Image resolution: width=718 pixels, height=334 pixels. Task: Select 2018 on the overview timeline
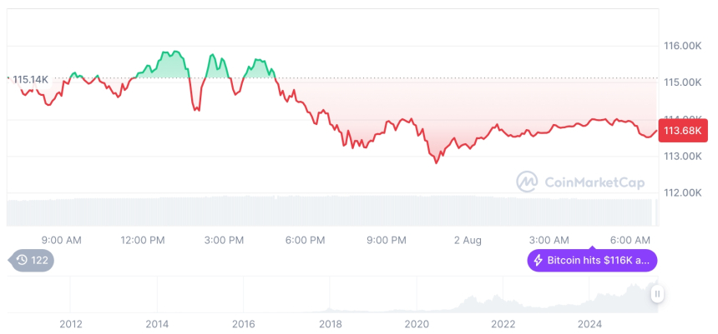click(x=330, y=323)
